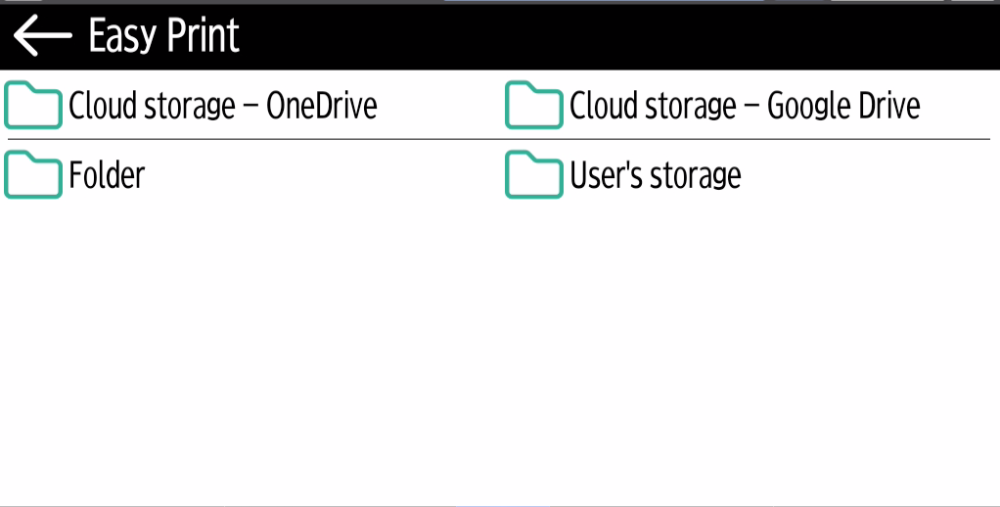Open Cloud storage – Google Drive

[x=744, y=106]
